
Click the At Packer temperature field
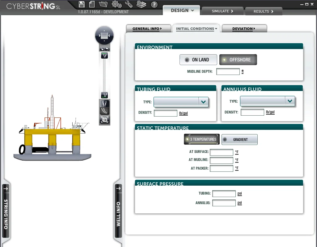click(x=221, y=168)
